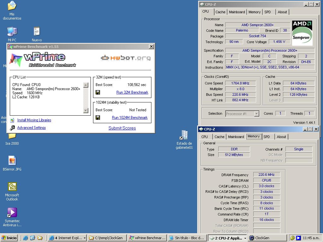Run the 1024M Benchmark
This screenshot has width=323, height=242.
point(130,118)
